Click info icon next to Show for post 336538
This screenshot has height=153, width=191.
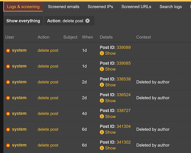point(102,85)
